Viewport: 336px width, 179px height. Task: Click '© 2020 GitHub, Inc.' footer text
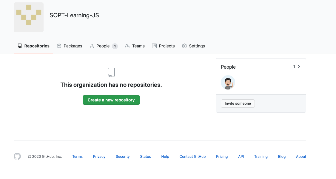[45, 157]
